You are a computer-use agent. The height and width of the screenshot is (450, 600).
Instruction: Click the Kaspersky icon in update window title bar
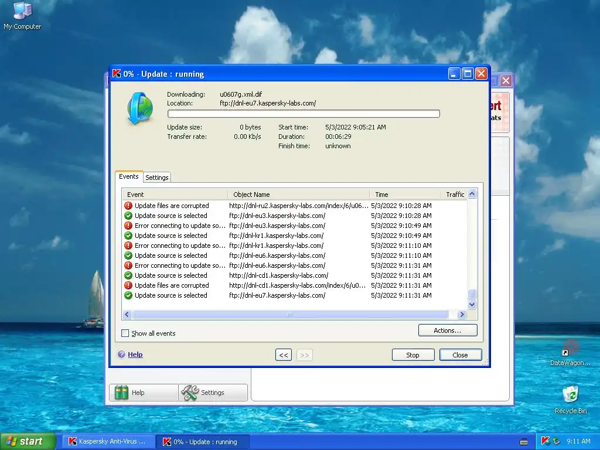point(117,73)
